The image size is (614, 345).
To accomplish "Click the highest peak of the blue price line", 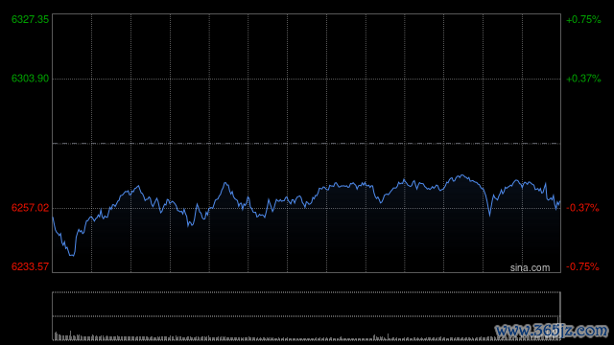I will 462,175.
